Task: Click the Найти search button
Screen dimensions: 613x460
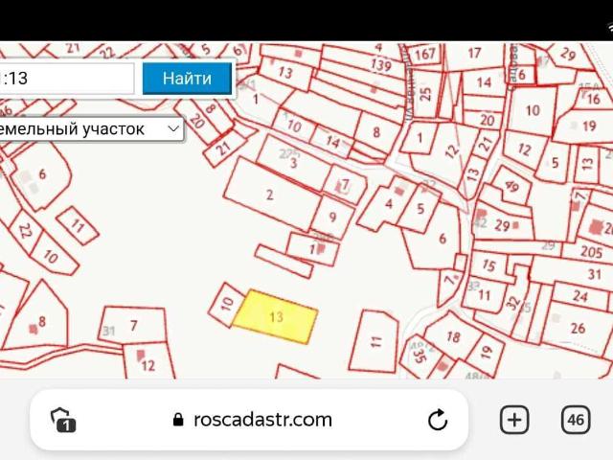Action: 187,79
